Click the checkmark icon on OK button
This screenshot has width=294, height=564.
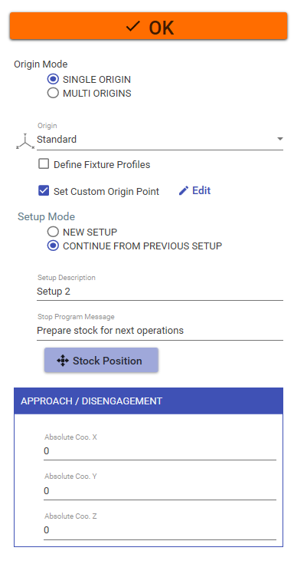[132, 27]
